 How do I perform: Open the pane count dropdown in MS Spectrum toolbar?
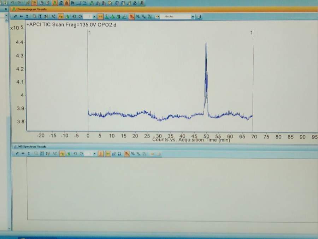point(95,154)
